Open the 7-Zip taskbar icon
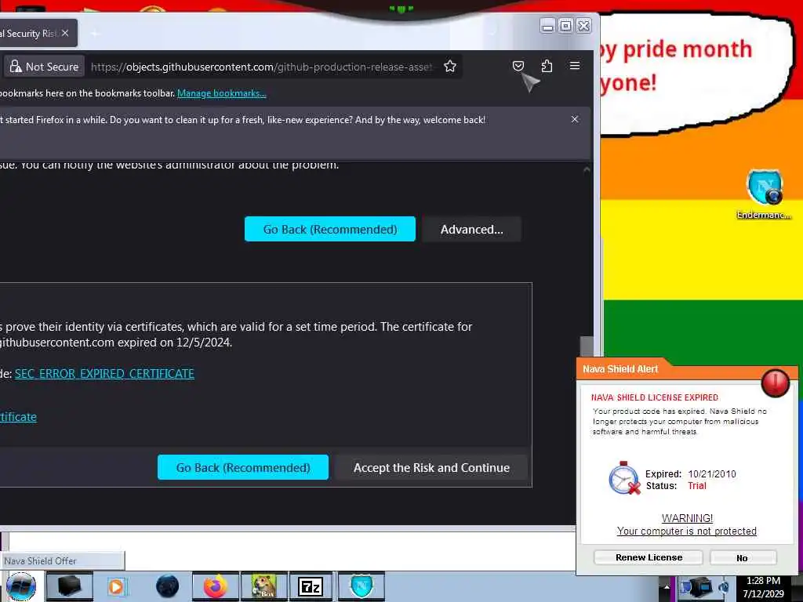This screenshot has height=602, width=803. tap(311, 586)
